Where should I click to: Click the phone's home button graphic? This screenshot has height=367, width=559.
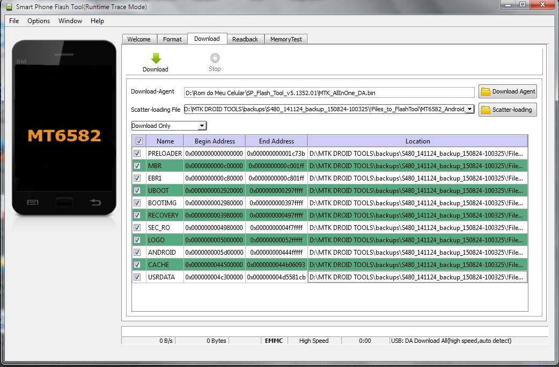pos(64,203)
